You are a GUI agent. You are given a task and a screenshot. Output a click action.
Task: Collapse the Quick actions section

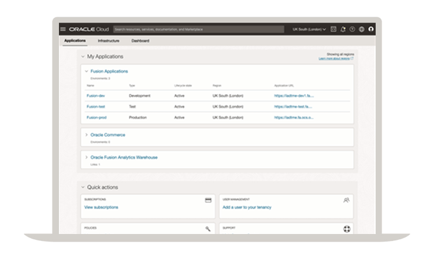(x=83, y=187)
